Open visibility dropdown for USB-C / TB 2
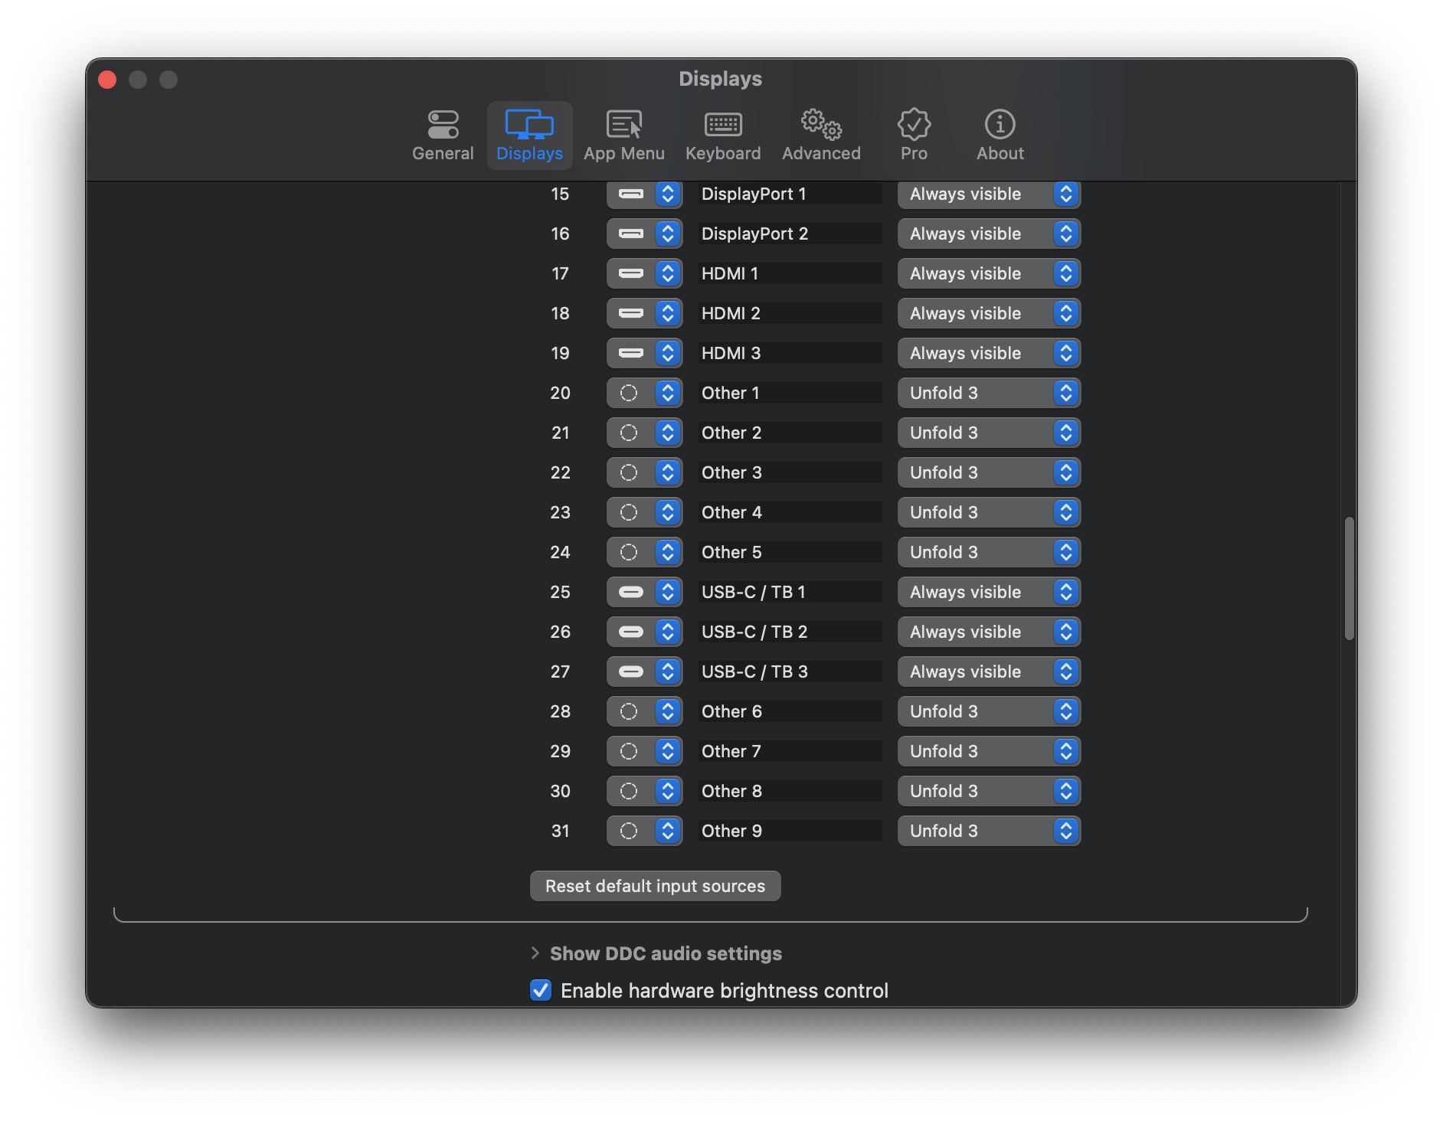This screenshot has width=1443, height=1121. coord(989,632)
